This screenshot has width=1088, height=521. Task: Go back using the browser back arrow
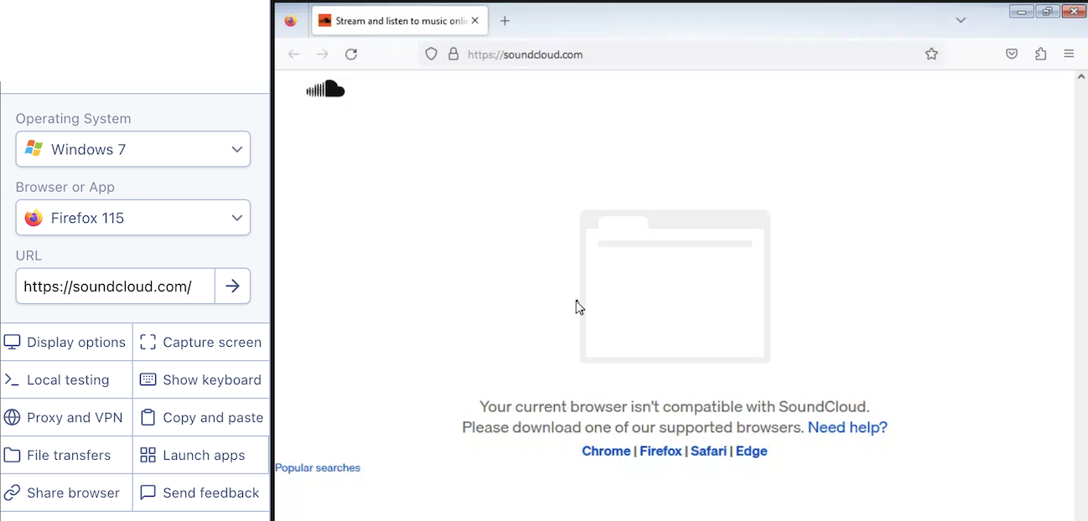coord(293,54)
